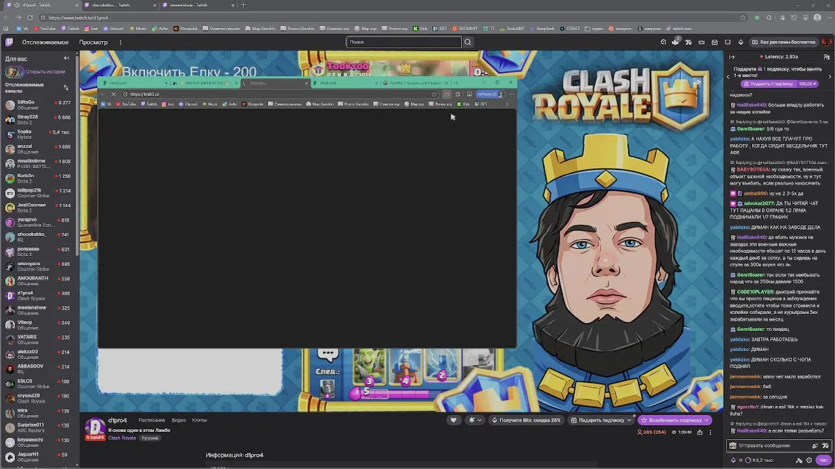Screen dimensions: 835x469
Task: Open emote picker in chat input
Action: (827, 446)
